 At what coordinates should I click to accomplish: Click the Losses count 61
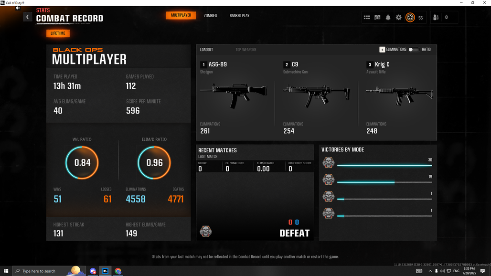coord(107,199)
